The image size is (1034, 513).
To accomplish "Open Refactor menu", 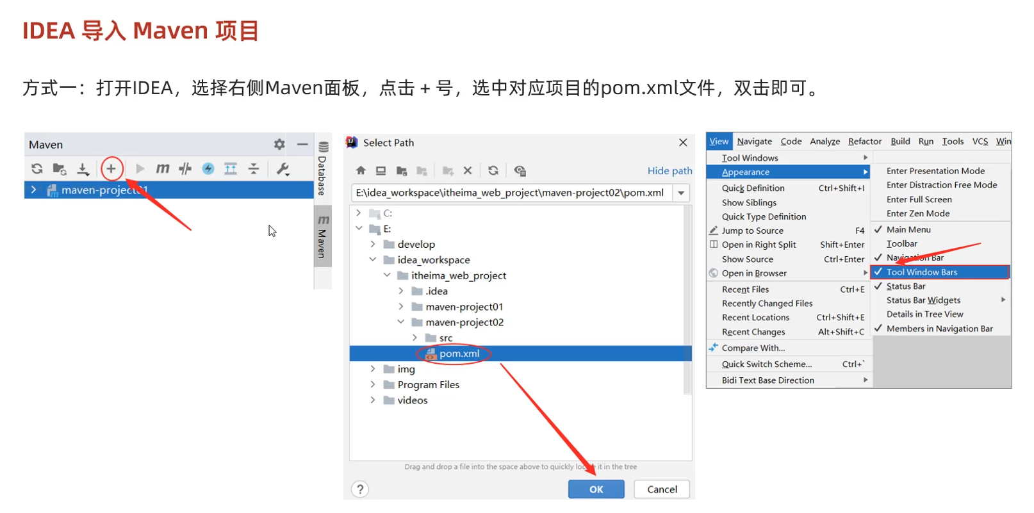I will (865, 141).
